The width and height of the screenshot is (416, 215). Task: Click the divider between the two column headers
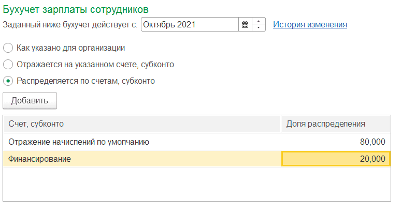[x=281, y=124]
